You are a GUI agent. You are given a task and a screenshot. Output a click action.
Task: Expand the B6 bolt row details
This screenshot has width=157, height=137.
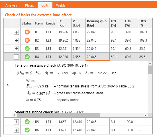coord(16,130)
